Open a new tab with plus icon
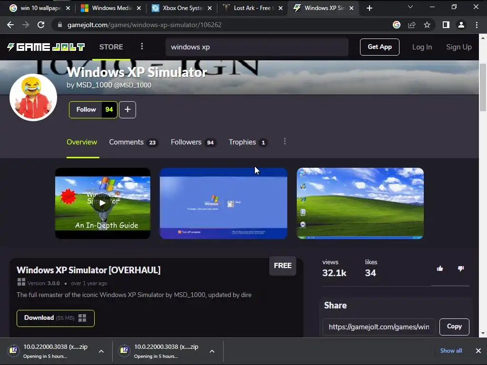 tap(369, 8)
